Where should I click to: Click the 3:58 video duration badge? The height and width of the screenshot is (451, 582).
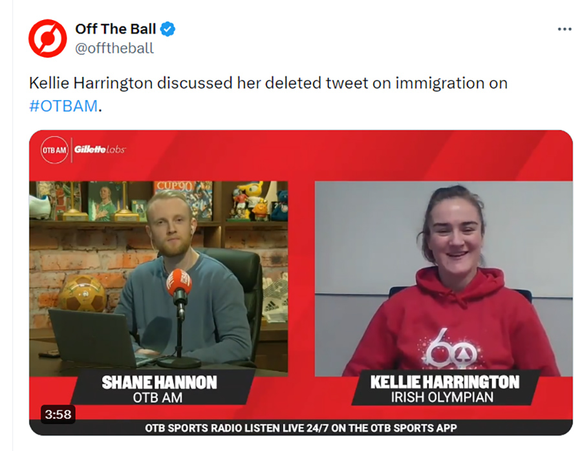pos(58,414)
